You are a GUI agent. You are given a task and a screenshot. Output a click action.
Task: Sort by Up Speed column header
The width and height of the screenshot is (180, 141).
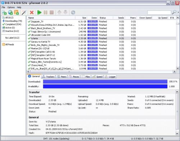point(161,18)
